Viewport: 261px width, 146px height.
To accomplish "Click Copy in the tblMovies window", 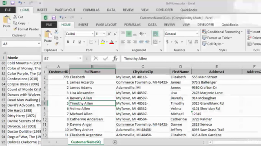I will pos(20,23).
